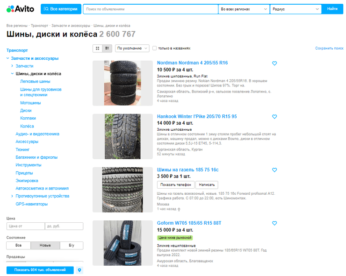Select 'Колёса' subcategory
The image size is (346, 276).
coord(27,126)
